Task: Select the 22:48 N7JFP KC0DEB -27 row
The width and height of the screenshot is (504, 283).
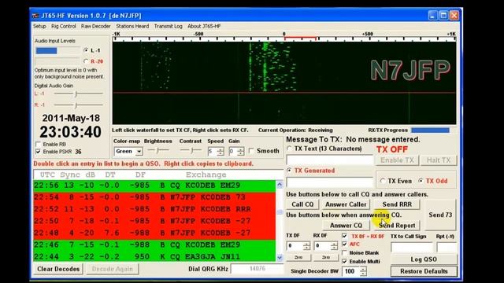Action: [154, 233]
